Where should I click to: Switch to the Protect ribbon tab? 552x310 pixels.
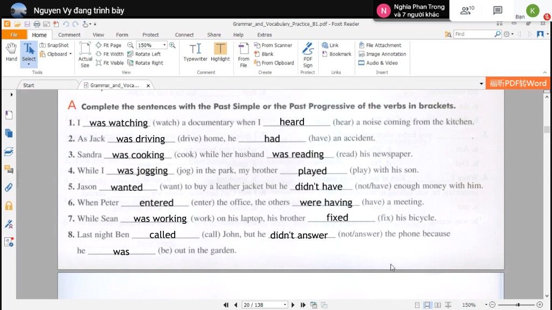pyautogui.click(x=150, y=35)
